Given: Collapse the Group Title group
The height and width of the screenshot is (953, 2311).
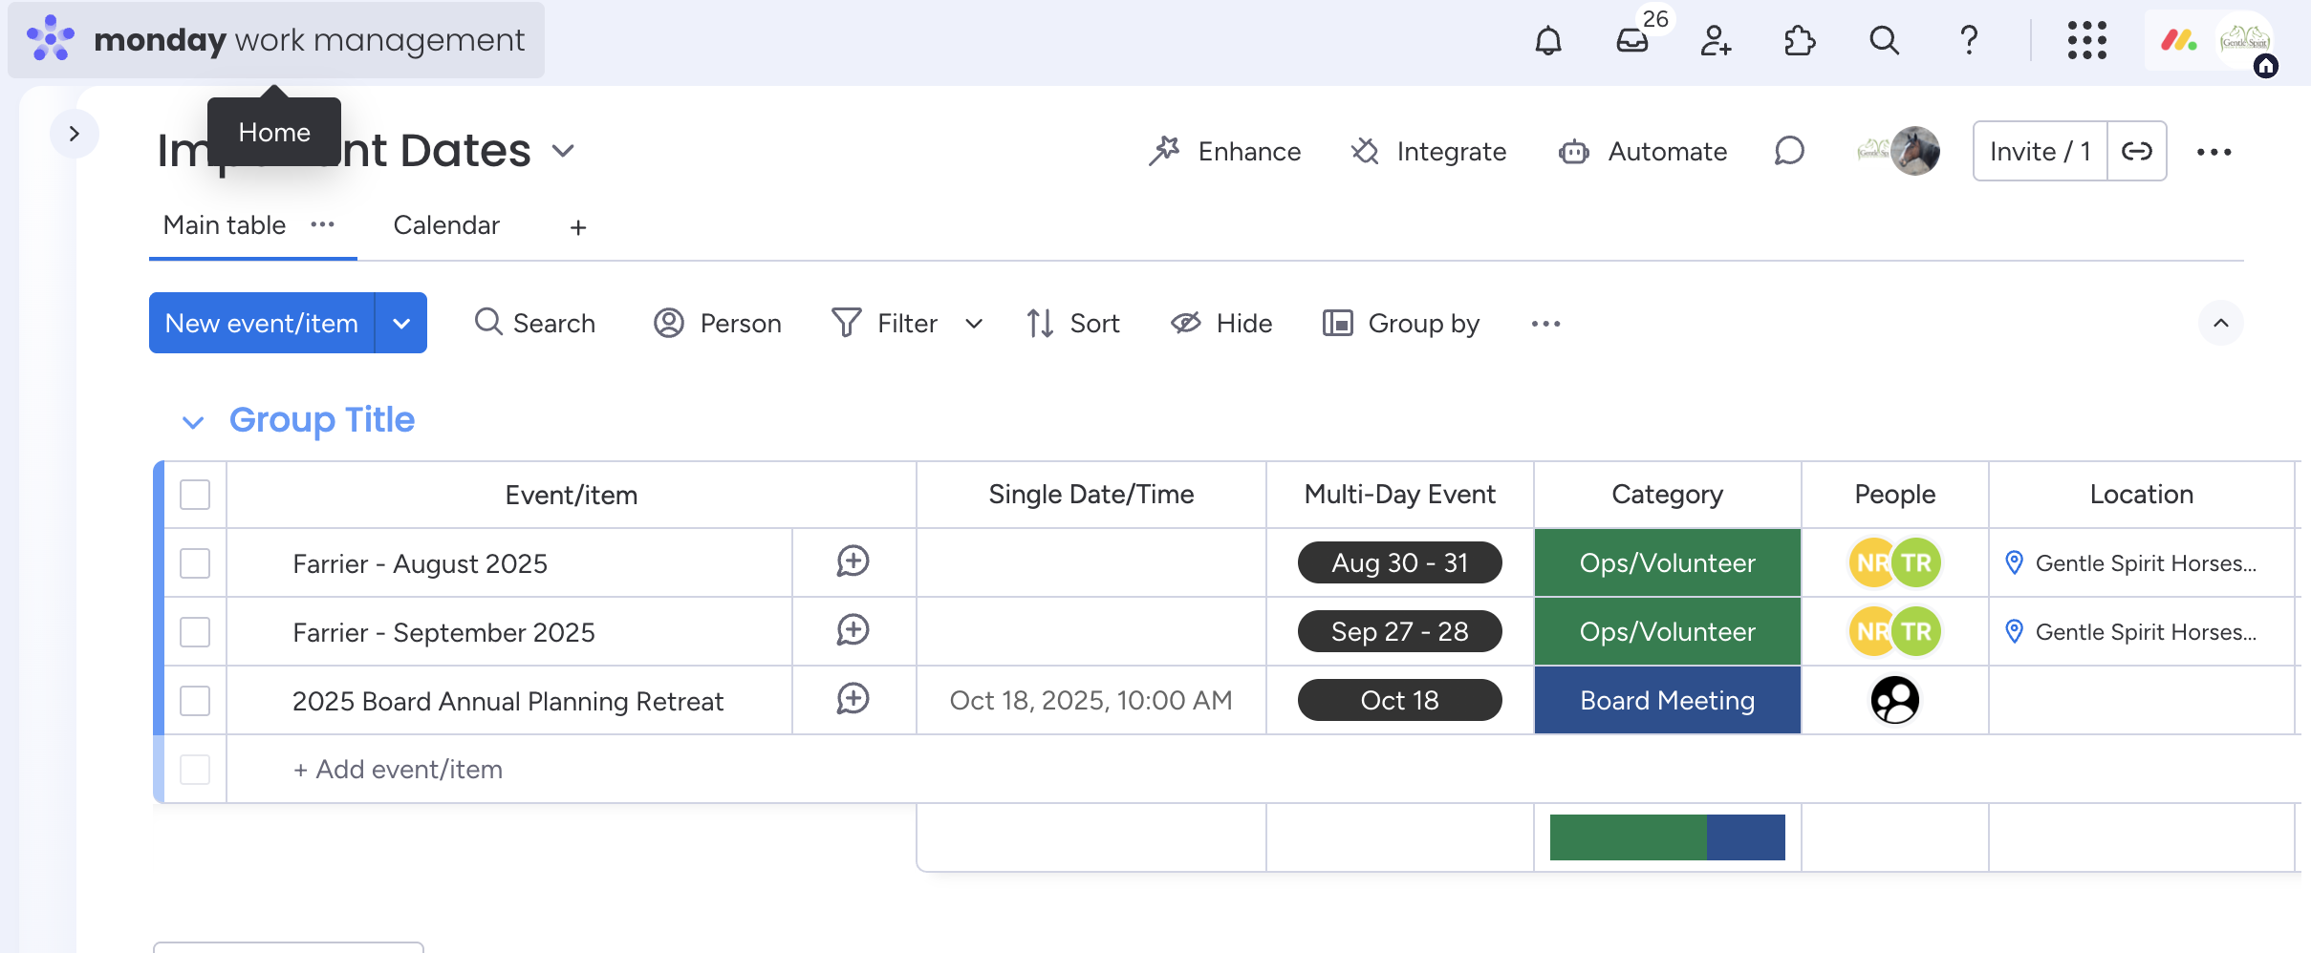Looking at the screenshot, I should (x=193, y=422).
